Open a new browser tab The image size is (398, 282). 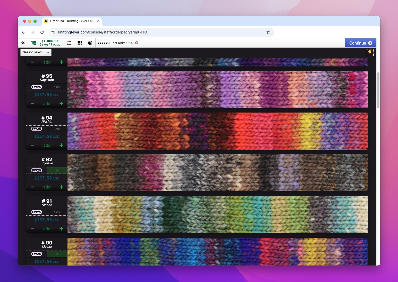(x=107, y=21)
